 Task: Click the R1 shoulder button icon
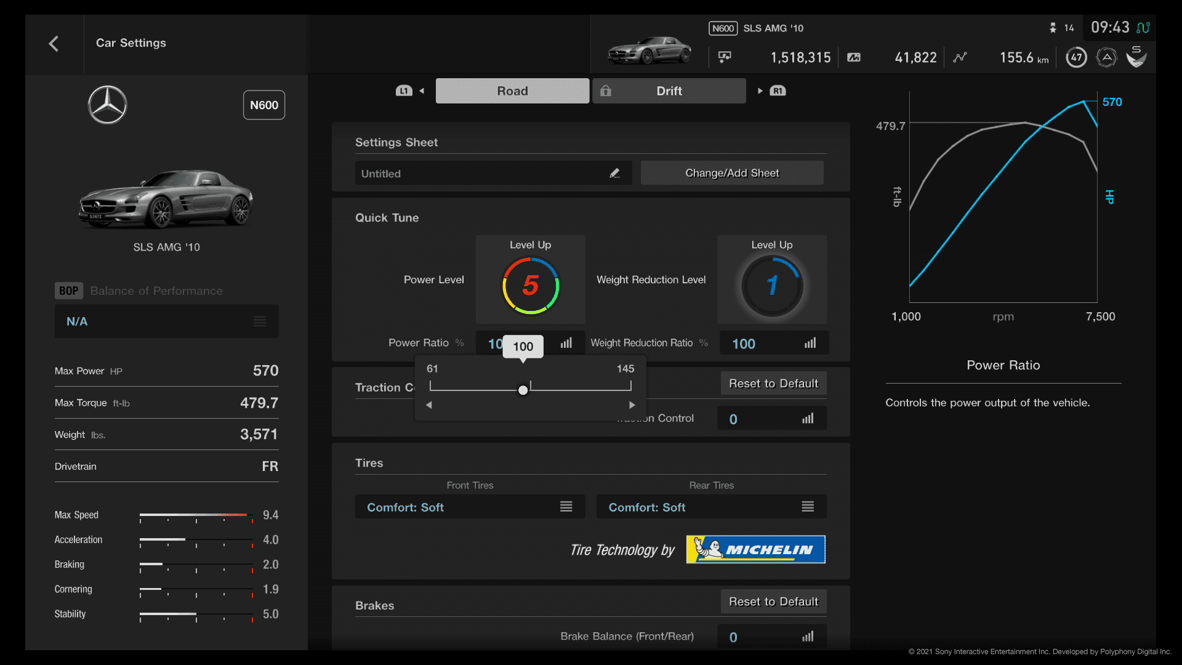coord(778,91)
